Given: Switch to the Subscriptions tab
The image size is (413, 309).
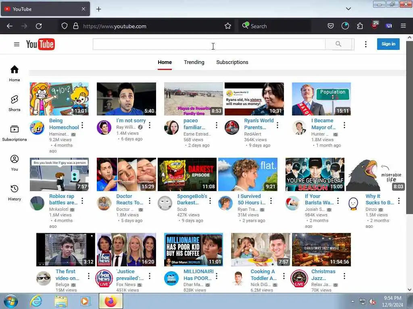Looking at the screenshot, I should pyautogui.click(x=232, y=62).
